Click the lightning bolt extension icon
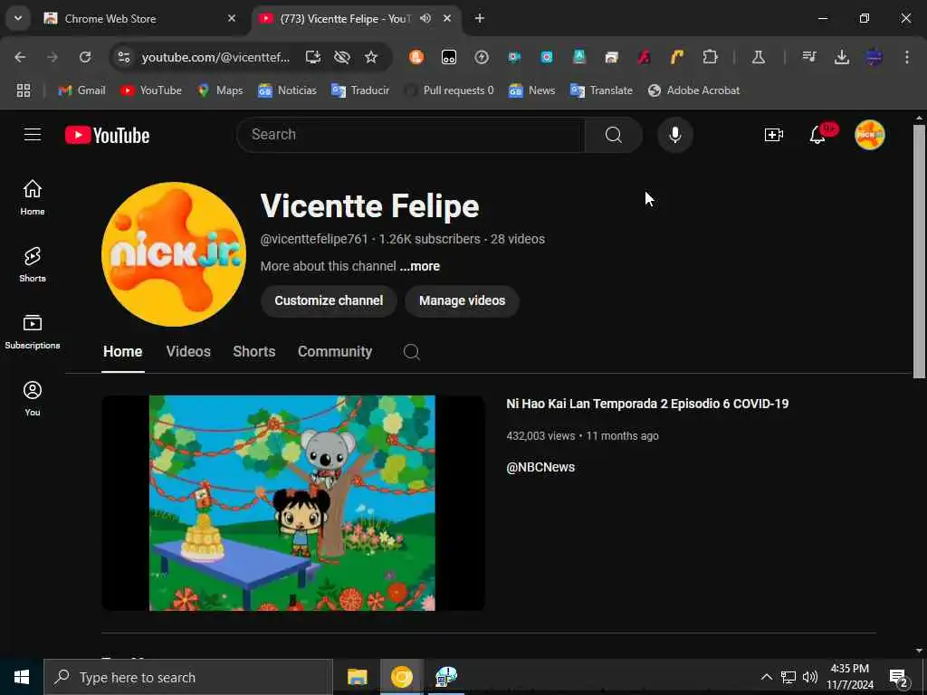Screen dimensions: 927x695 point(482,57)
